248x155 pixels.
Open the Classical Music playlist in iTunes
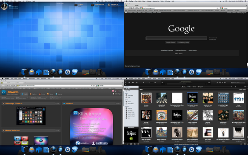click(x=131, y=112)
